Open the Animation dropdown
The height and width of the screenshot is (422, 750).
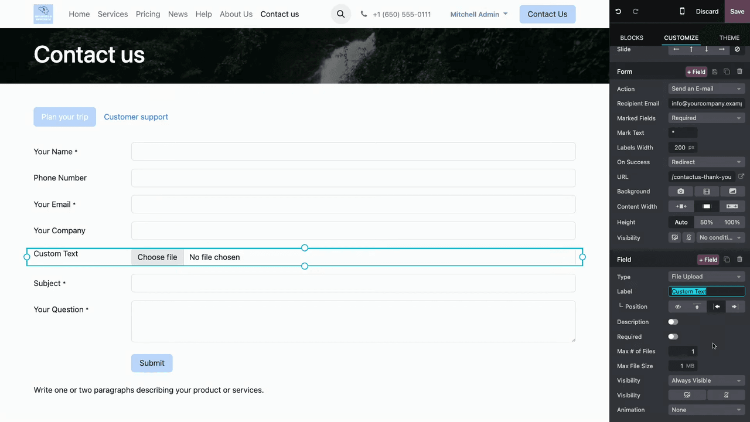click(707, 410)
